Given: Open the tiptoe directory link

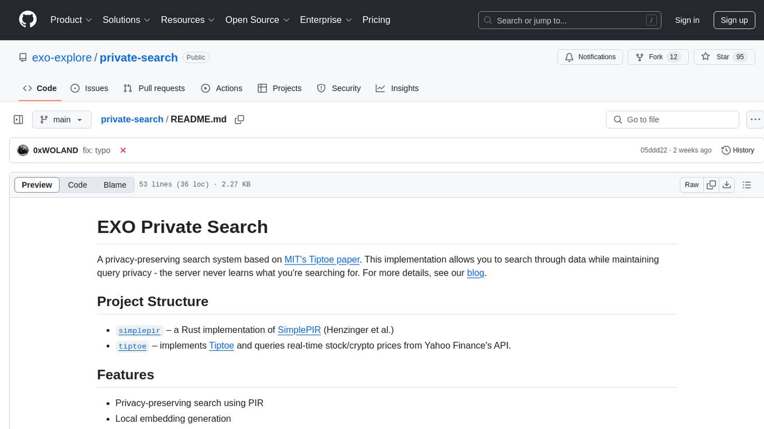Looking at the screenshot, I should tap(133, 346).
